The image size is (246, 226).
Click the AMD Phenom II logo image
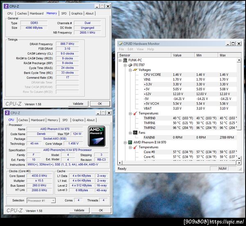pyautogui.click(x=97, y=136)
